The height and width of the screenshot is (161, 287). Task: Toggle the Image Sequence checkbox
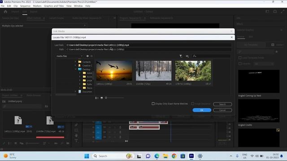[192, 104]
